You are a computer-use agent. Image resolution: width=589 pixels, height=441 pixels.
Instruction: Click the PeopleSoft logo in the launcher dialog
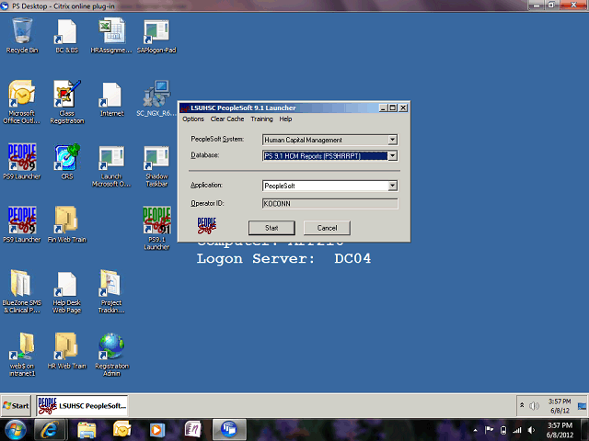click(206, 225)
